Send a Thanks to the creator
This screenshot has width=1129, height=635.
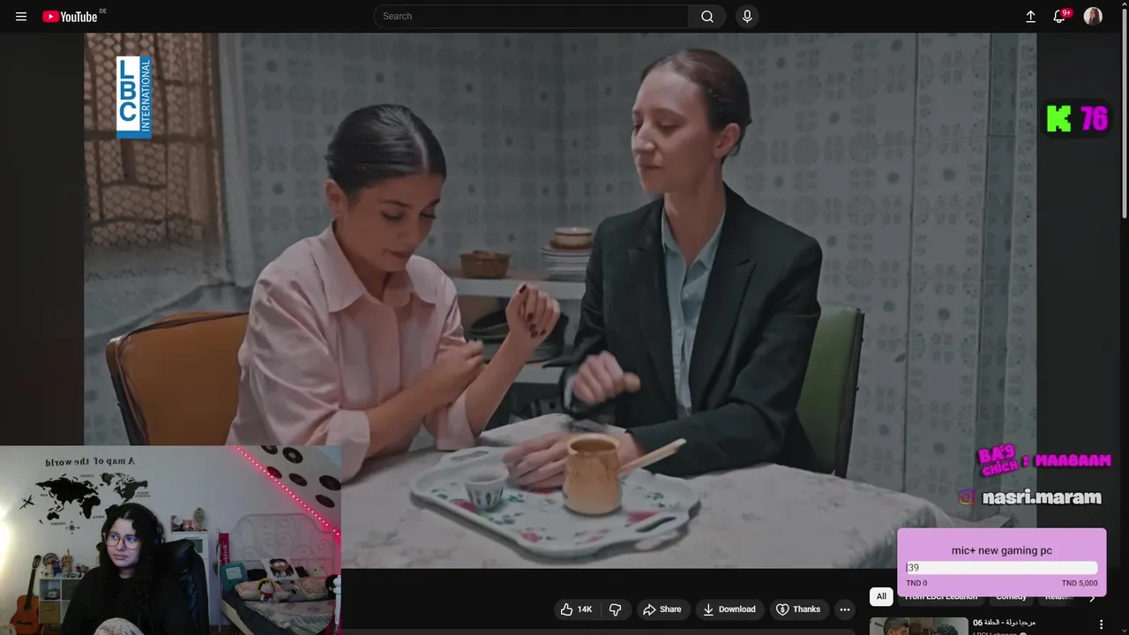[797, 609]
